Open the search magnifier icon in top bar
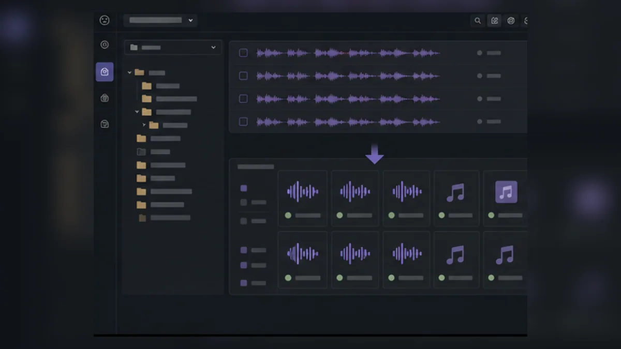 [478, 21]
